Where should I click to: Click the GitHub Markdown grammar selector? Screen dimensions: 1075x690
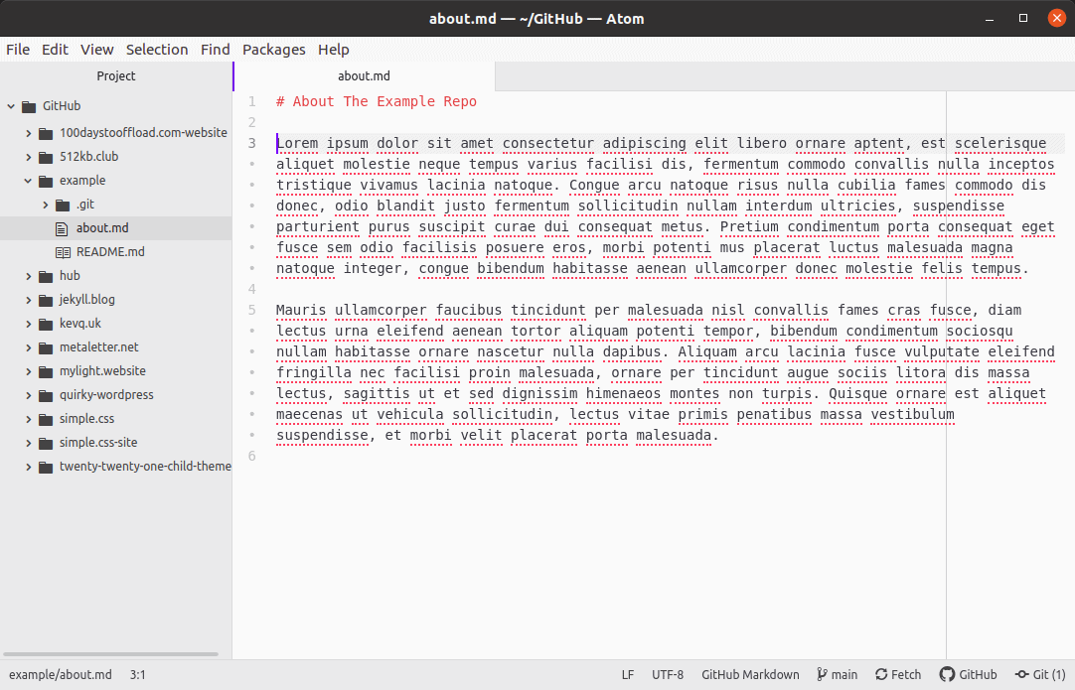[x=750, y=674]
